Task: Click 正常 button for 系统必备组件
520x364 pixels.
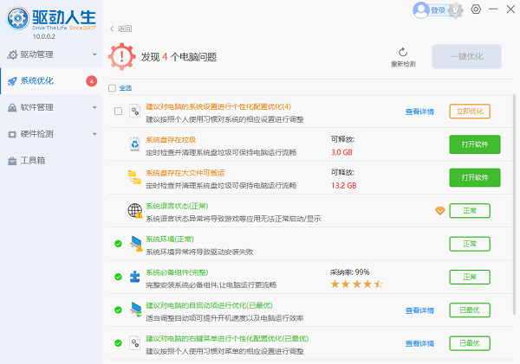Action: 470,277
